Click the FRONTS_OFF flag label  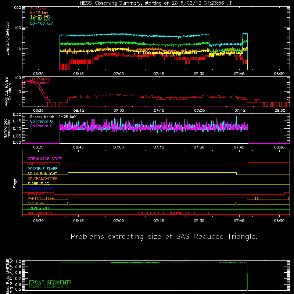pos(39,208)
